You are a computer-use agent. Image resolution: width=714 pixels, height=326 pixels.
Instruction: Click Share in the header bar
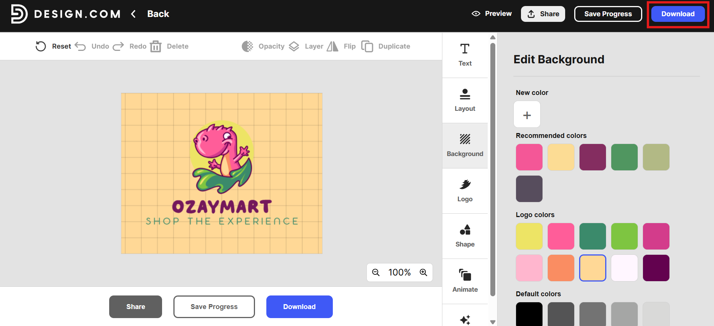point(543,14)
